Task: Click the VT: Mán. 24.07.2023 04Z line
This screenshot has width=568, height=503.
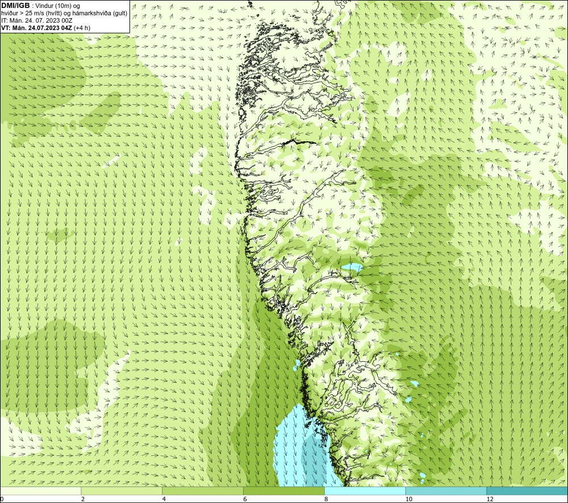Action: [45, 28]
